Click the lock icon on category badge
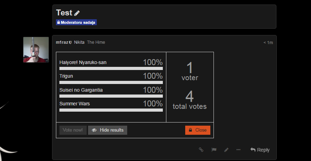This screenshot has width=311, height=161. click(x=58, y=22)
